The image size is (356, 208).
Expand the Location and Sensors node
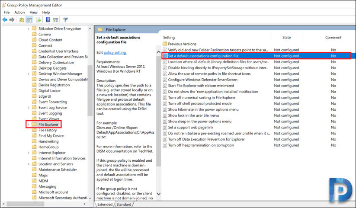[29, 164]
